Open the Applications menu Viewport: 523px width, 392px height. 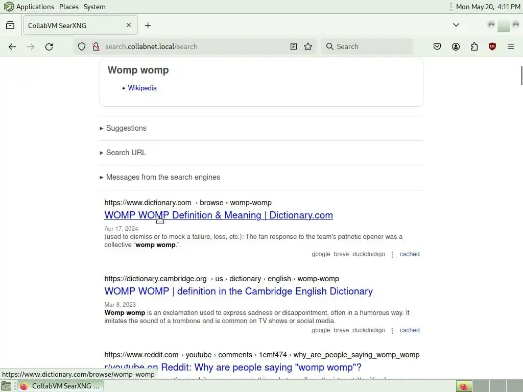(35, 7)
